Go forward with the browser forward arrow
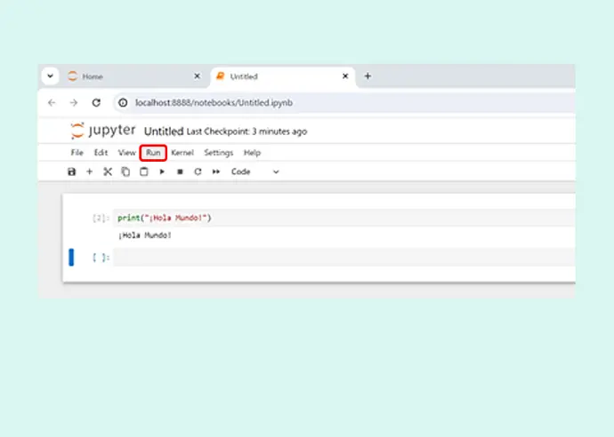Screen dimensions: 614x437 74,103
